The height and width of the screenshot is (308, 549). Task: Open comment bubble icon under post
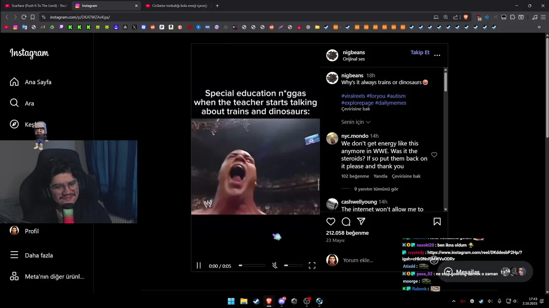[346, 222]
